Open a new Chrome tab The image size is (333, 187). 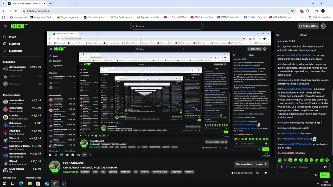[x=50, y=4]
